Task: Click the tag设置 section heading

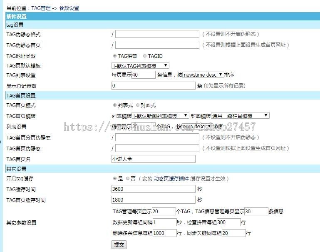Action: (x=163, y=25)
